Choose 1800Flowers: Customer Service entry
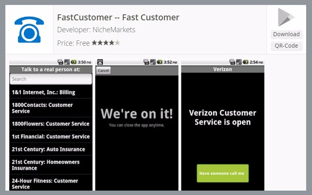The image size is (312, 195). (51, 123)
